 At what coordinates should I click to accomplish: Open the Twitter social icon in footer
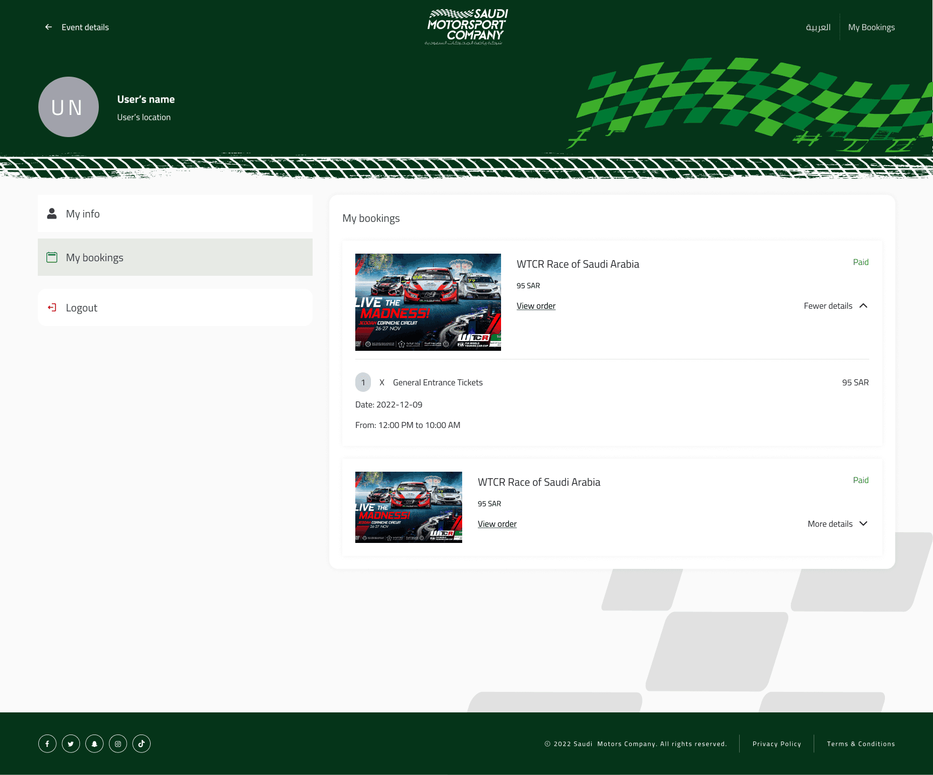71,744
